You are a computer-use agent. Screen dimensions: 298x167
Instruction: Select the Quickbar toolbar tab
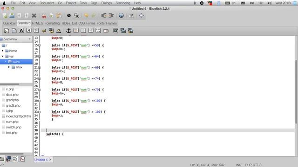point(9,23)
